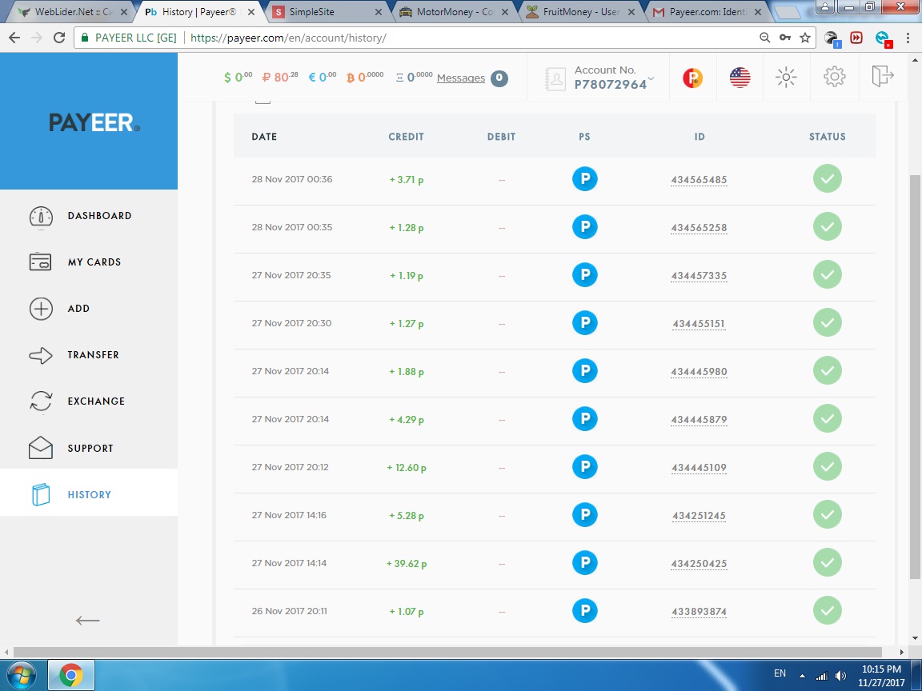
Task: Switch to the Payeer.com Gmail tab
Action: point(708,12)
